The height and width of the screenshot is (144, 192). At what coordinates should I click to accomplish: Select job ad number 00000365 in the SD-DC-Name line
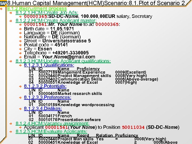36,16
